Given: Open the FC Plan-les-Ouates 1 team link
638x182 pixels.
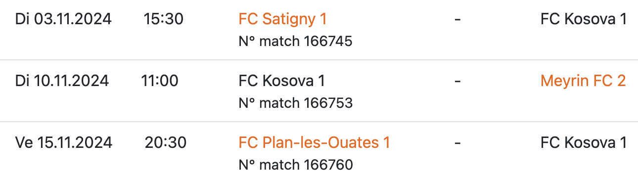Looking at the screenshot, I should pos(314,142).
